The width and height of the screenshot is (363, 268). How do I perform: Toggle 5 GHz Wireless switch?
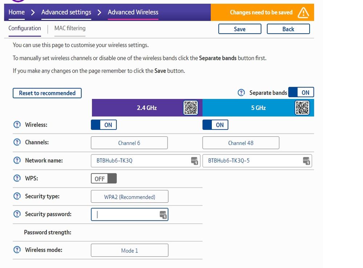click(x=215, y=125)
